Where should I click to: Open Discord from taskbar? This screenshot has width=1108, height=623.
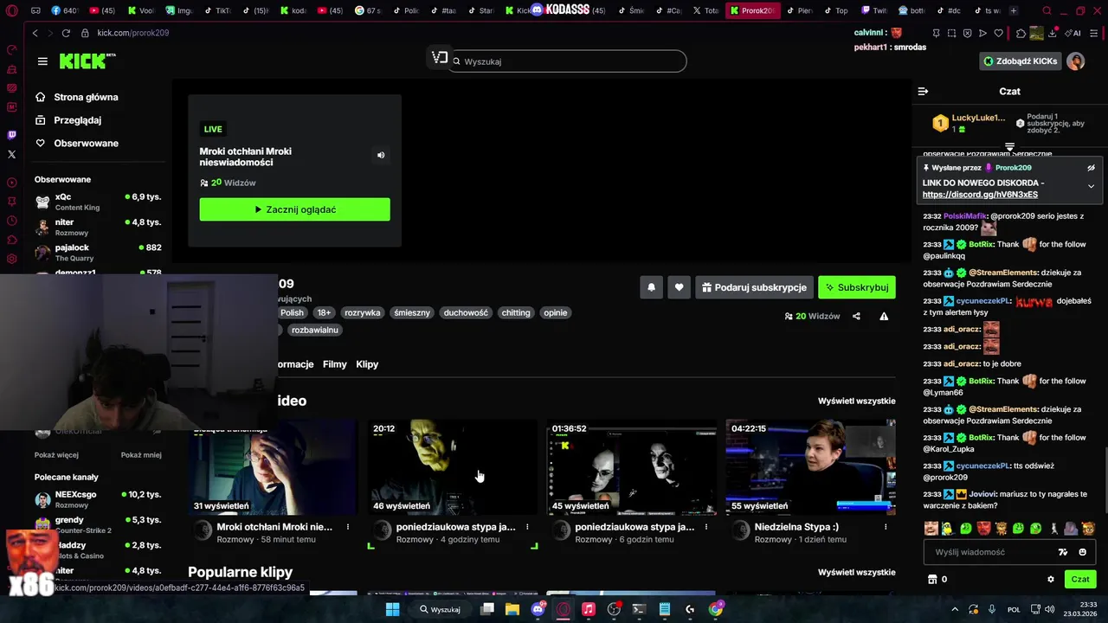[x=538, y=609]
